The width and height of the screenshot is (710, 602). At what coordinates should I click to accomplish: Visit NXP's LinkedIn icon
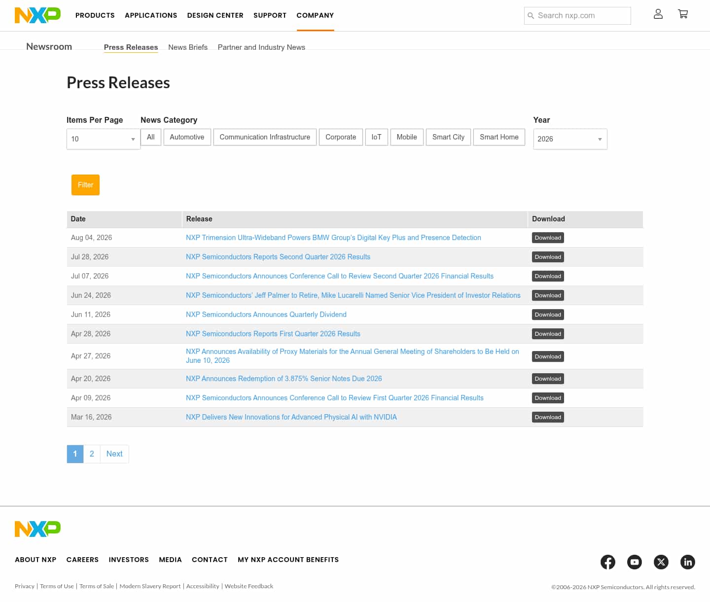click(x=688, y=562)
